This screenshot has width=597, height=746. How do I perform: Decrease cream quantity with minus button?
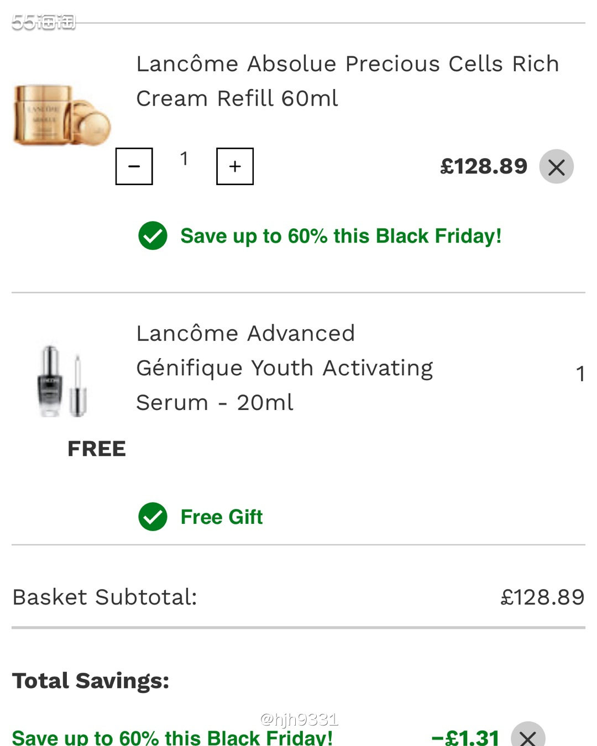pos(134,166)
